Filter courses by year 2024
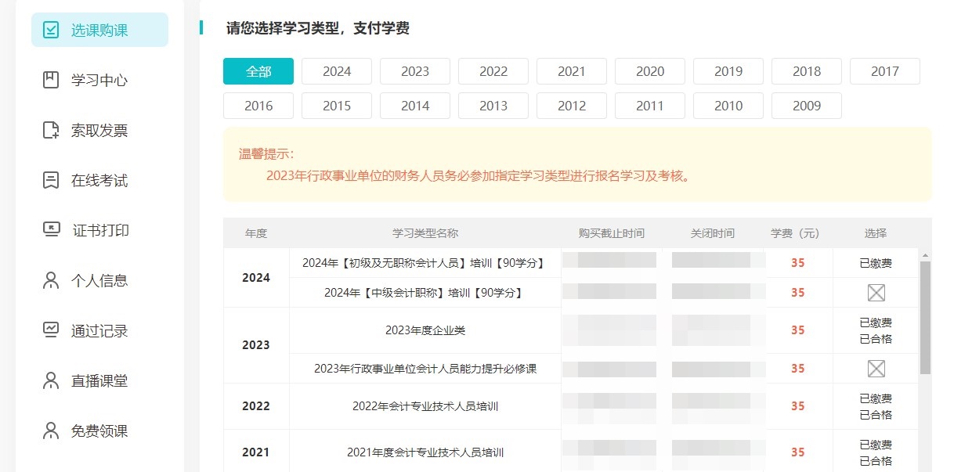 [x=337, y=71]
